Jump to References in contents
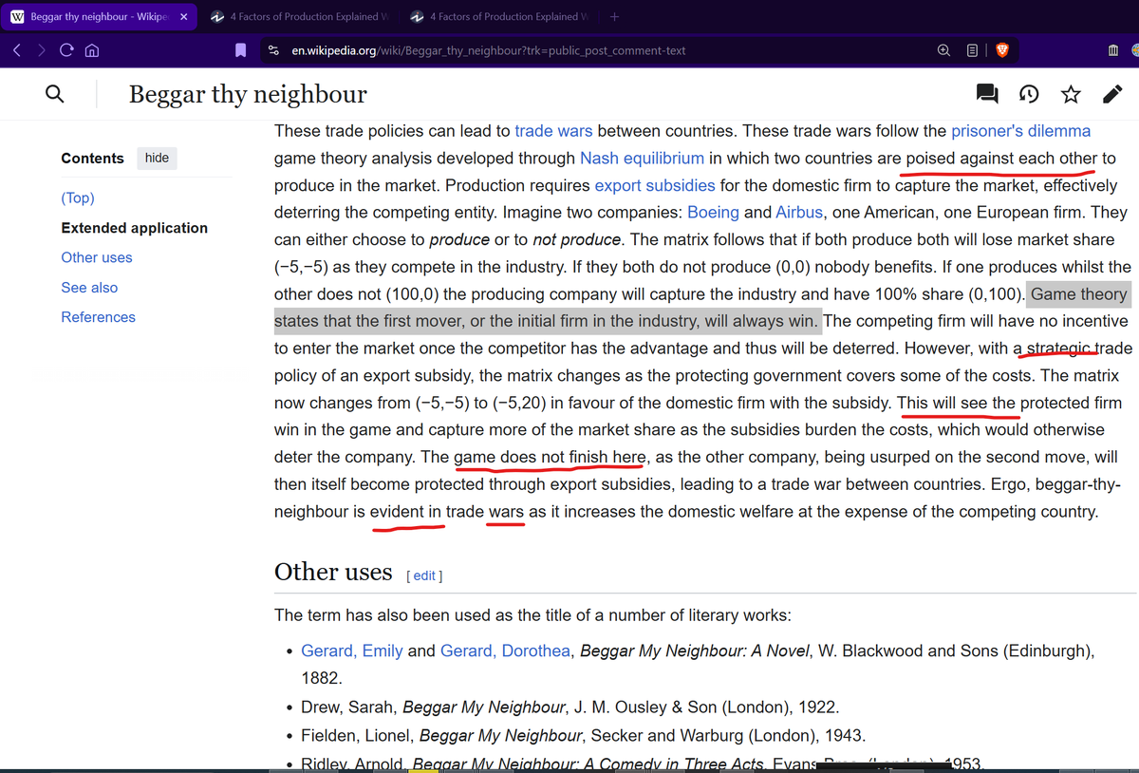 (99, 317)
